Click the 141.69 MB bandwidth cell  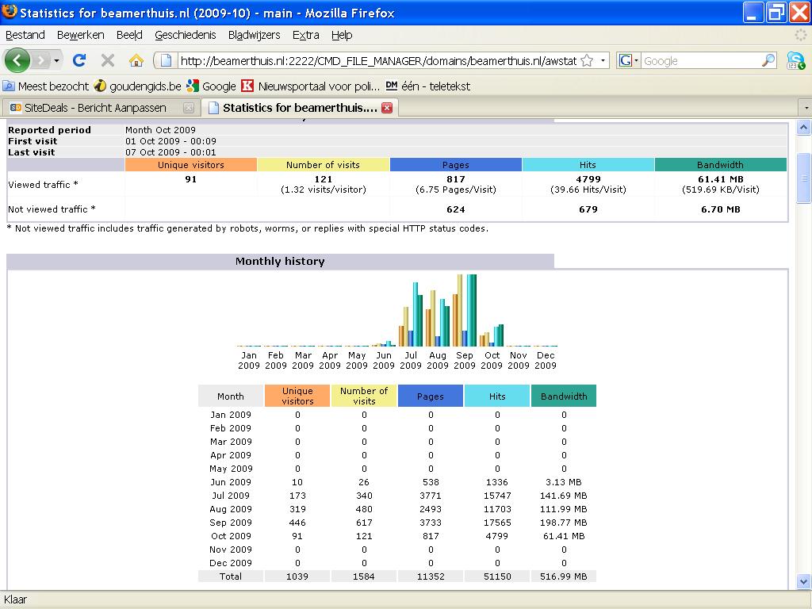[564, 496]
